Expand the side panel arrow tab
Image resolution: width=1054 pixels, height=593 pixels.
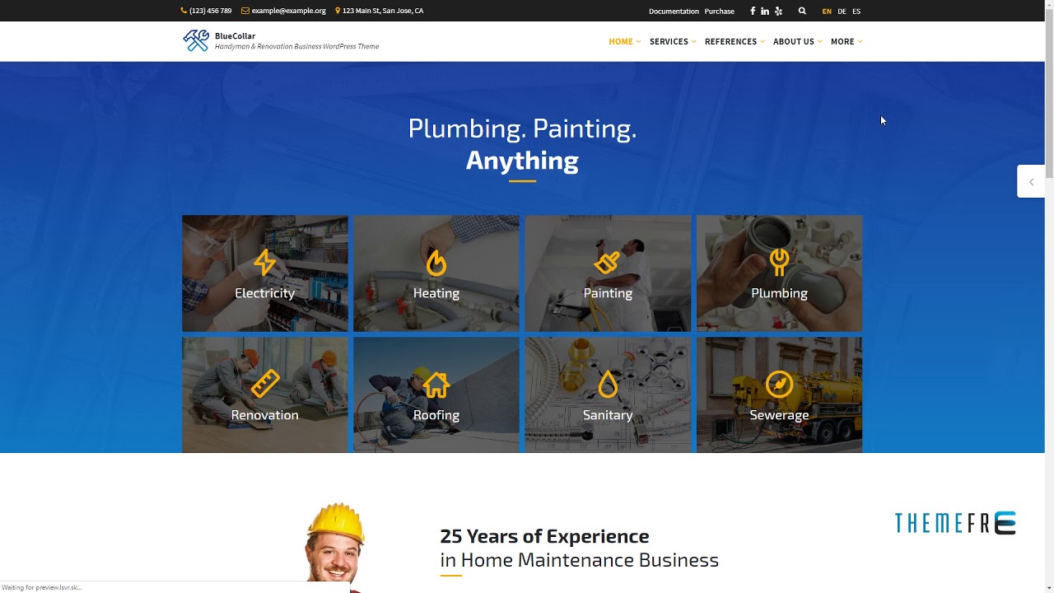click(x=1031, y=181)
